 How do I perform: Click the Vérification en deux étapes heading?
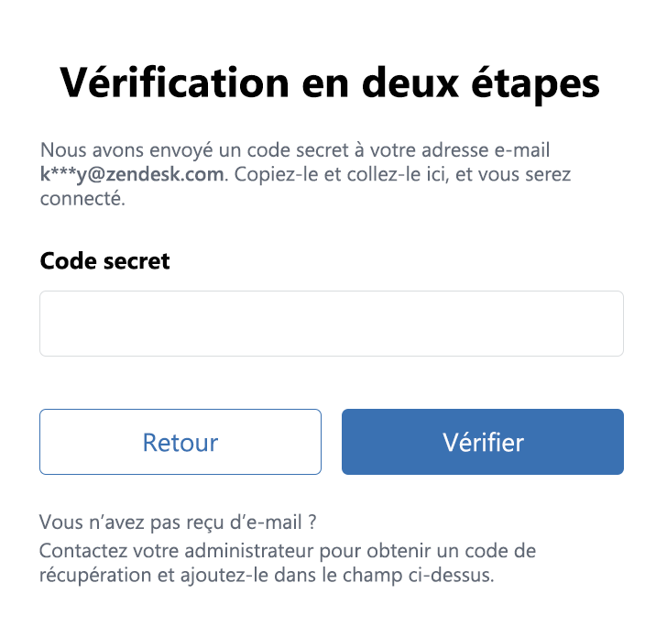[330, 83]
